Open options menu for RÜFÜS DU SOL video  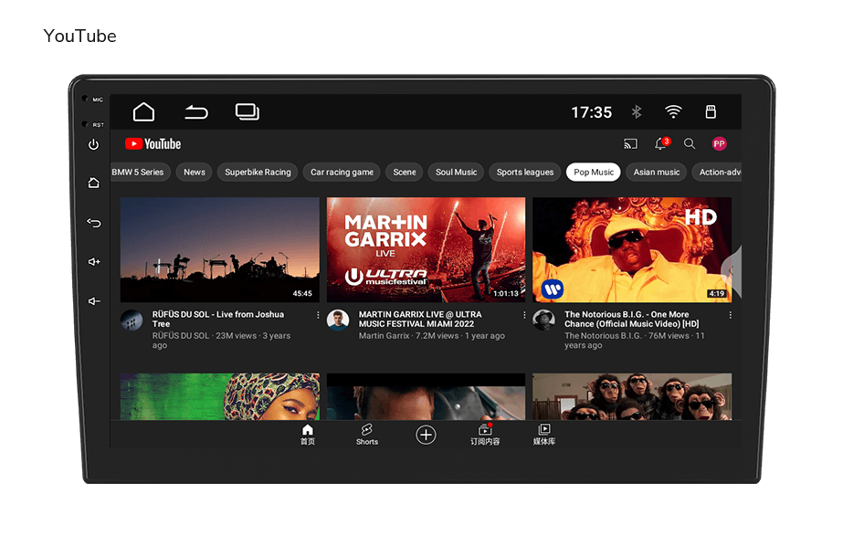pyautogui.click(x=318, y=315)
